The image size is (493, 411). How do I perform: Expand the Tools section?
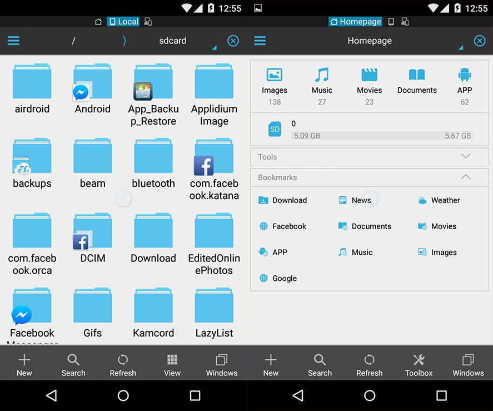(x=465, y=157)
